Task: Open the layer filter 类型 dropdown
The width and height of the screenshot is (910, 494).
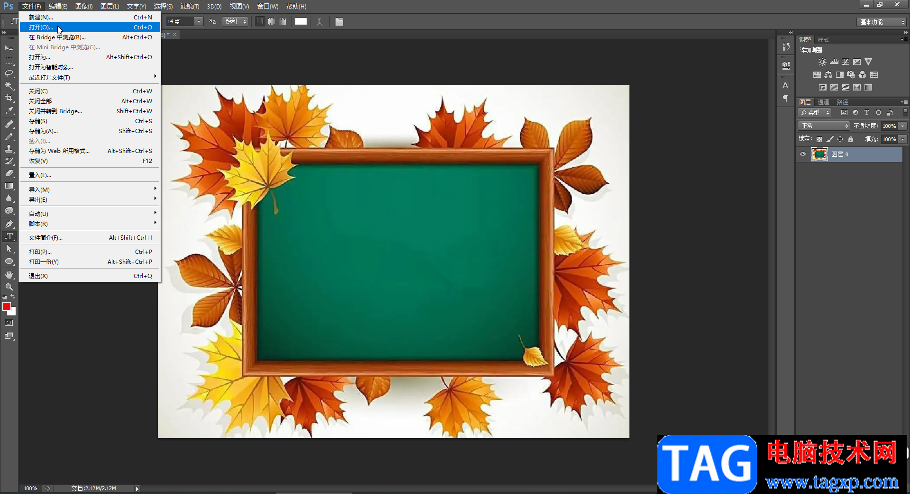Action: pyautogui.click(x=815, y=113)
